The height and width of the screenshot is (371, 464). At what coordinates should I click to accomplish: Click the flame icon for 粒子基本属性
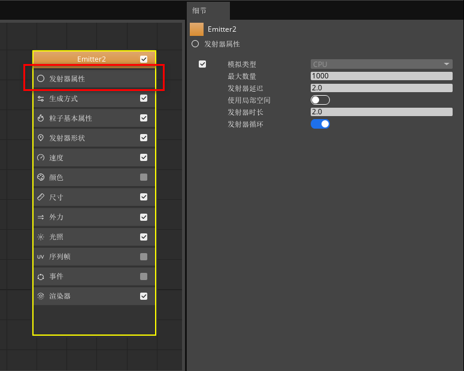pos(41,118)
